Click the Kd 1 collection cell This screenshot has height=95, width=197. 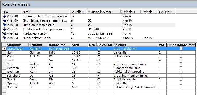tap(60, 52)
